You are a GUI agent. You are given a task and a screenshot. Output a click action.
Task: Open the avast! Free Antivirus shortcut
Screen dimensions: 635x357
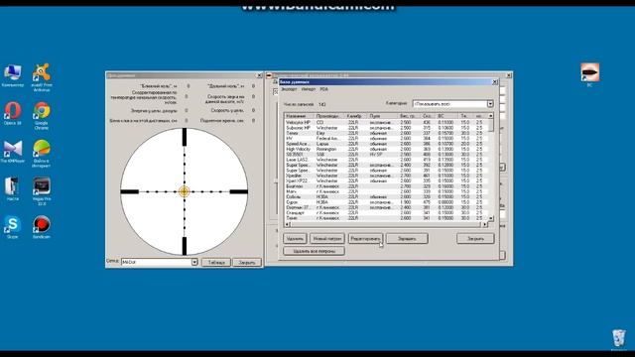[x=42, y=77]
